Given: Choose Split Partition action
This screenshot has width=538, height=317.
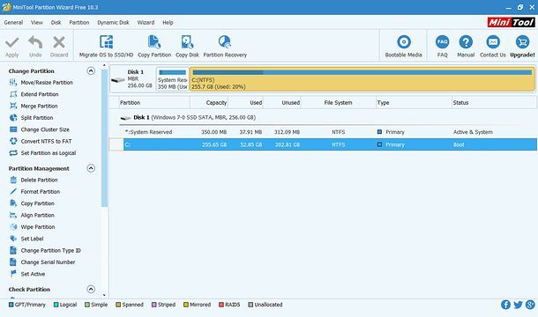Looking at the screenshot, I should (32, 117).
